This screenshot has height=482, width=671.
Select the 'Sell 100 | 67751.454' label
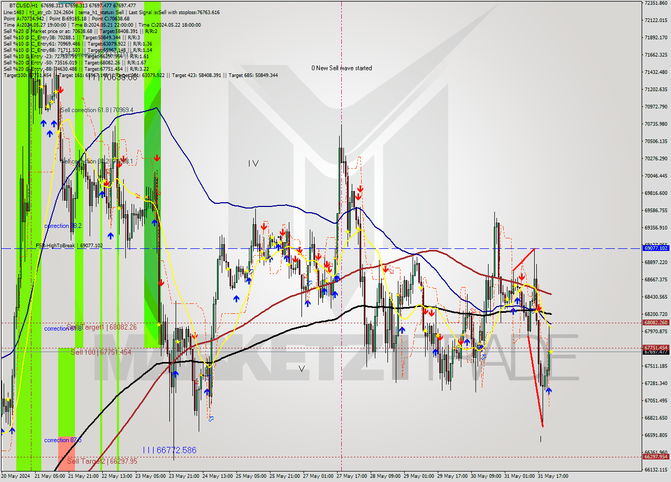(x=101, y=352)
